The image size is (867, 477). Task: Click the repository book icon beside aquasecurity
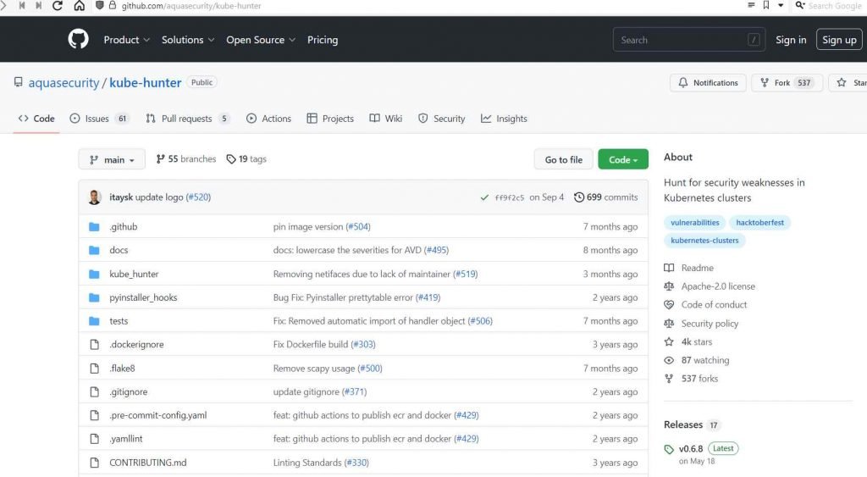[19, 82]
